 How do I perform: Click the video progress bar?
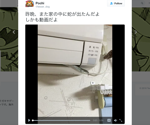coord(61,120)
